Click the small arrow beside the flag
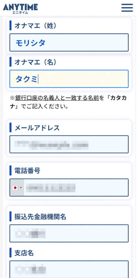 coord(21,188)
